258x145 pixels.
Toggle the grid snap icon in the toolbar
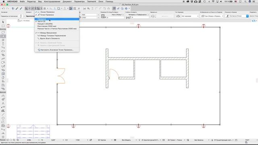coord(45,8)
